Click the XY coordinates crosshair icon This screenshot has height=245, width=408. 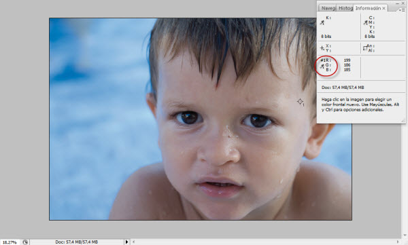(322, 48)
